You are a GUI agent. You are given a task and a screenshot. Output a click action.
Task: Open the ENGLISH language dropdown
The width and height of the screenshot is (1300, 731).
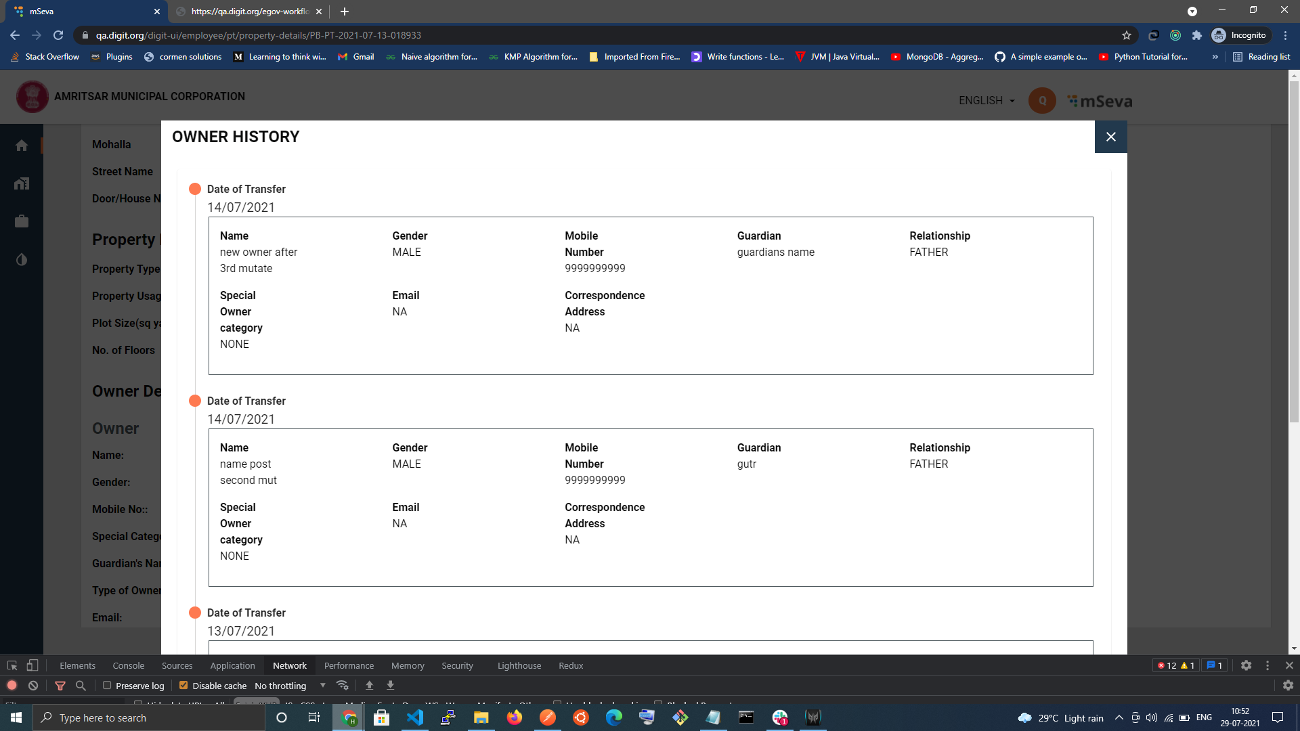coord(987,100)
